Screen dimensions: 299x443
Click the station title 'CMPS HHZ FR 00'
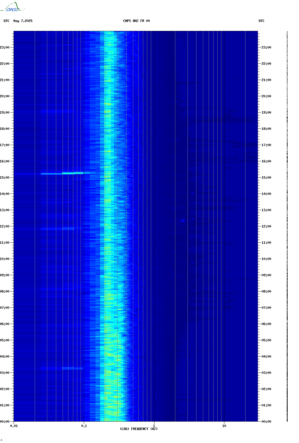(x=136, y=21)
